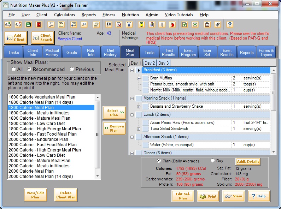The image size is (281, 209).
Task: Click the blue question mark toolbar icon
Action: [x=230, y=24]
